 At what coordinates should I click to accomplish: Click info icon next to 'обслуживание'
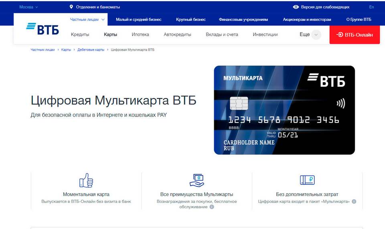click(x=212, y=207)
